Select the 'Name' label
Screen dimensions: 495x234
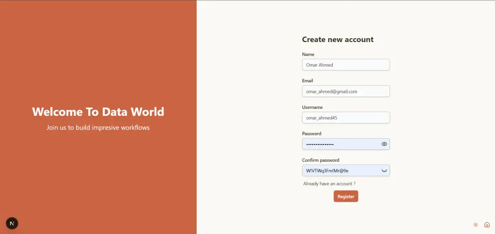(308, 54)
